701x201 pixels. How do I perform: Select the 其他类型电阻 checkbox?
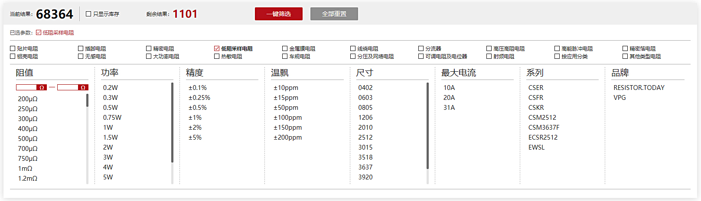pos(625,56)
